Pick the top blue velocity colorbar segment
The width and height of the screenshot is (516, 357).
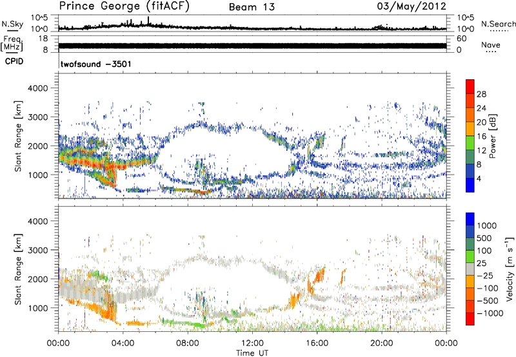click(470, 219)
